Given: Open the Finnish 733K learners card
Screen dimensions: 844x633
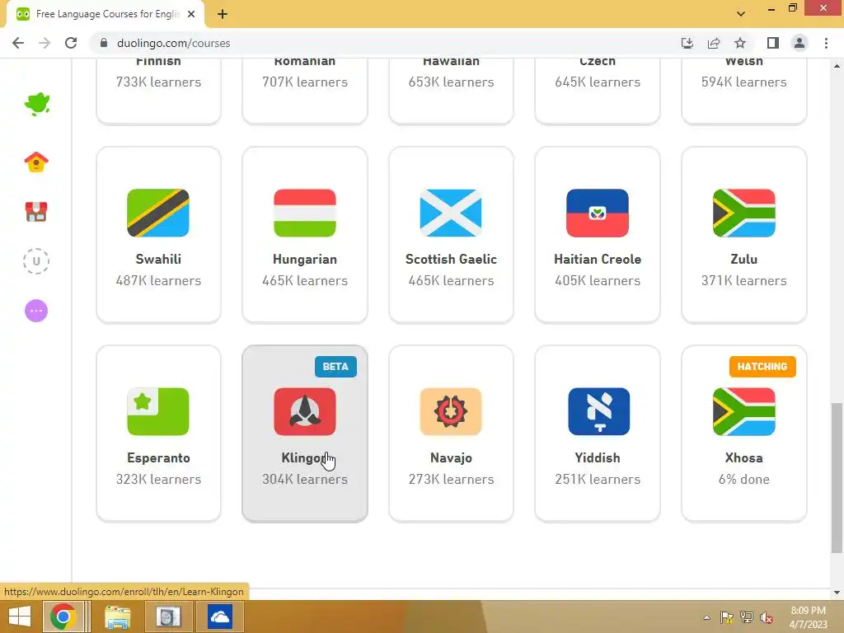Looking at the screenshot, I should tap(158, 91).
